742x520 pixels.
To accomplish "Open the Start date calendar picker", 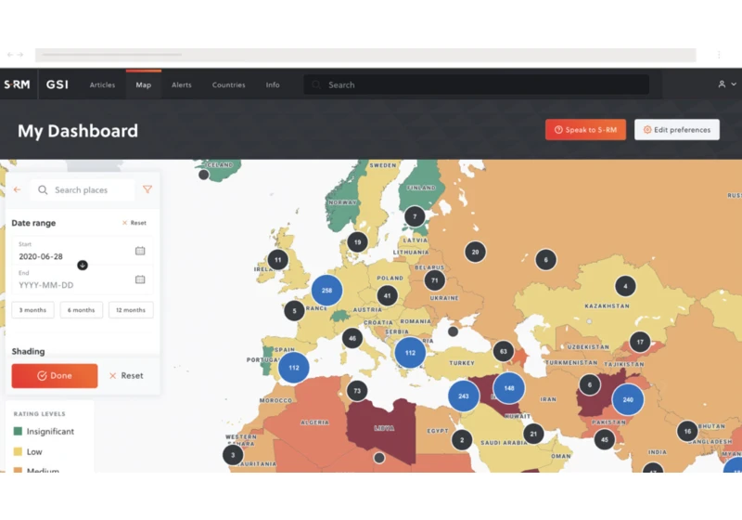I will coord(140,251).
